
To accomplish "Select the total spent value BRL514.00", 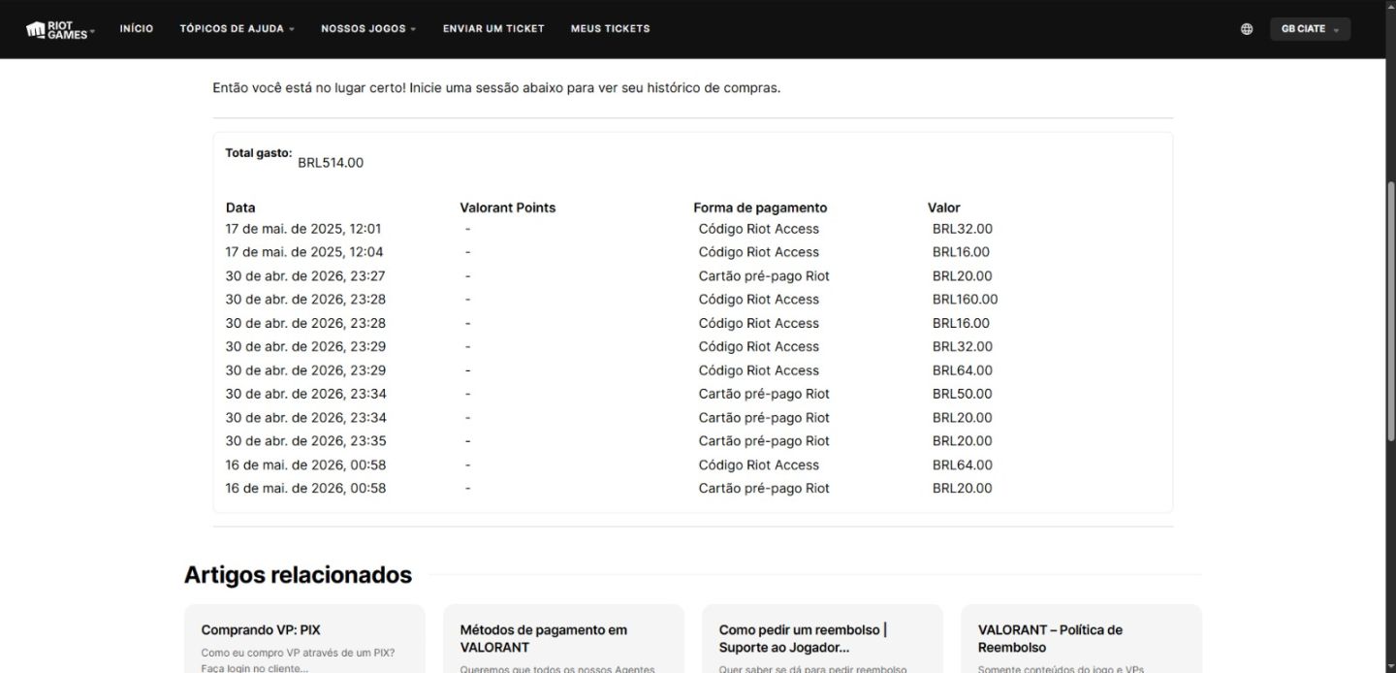I will 331,163.
